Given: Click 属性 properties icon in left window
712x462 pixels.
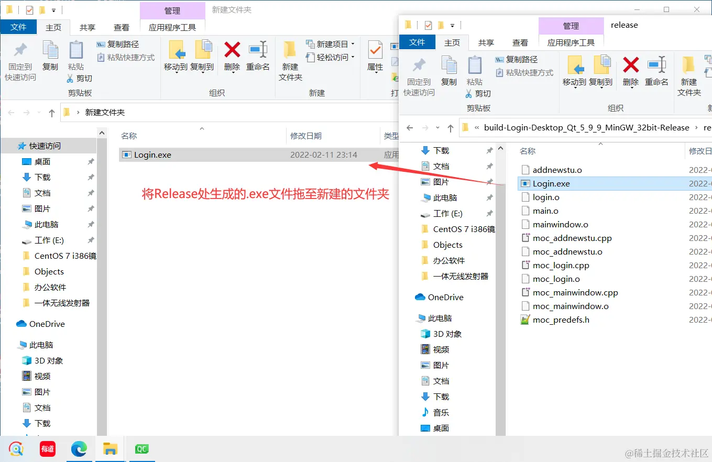Looking at the screenshot, I should click(x=375, y=57).
